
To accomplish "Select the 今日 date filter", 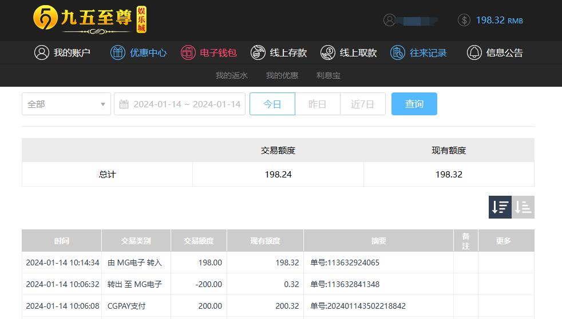I will click(272, 104).
